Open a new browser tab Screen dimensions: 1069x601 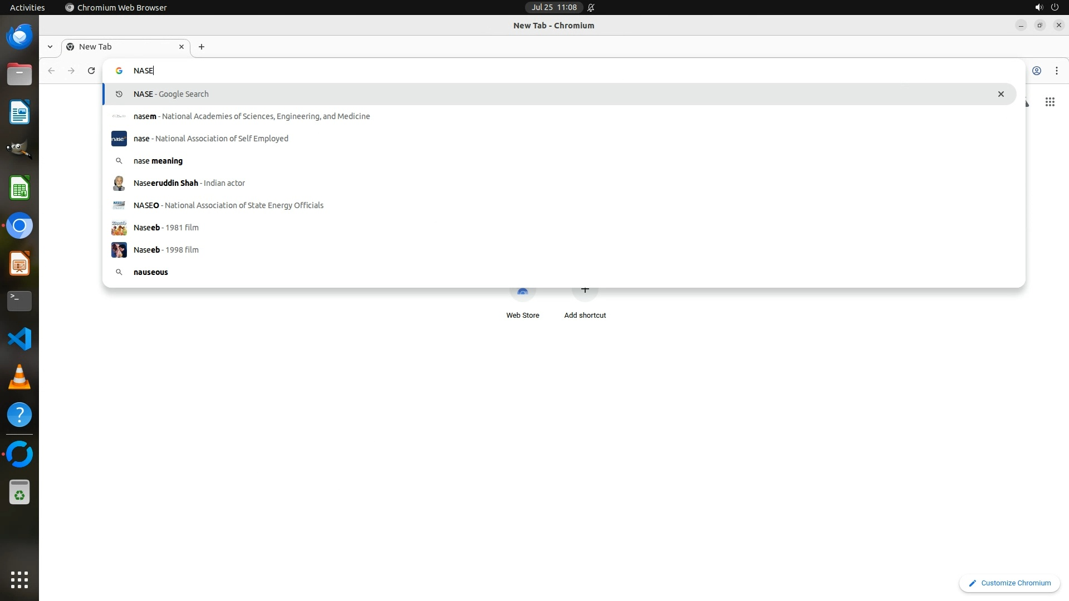pos(202,47)
